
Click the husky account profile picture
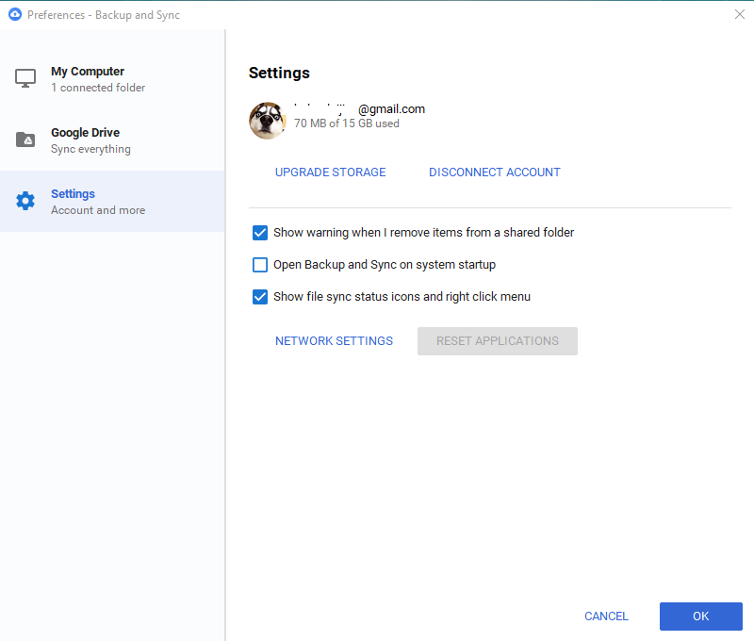[267, 121]
